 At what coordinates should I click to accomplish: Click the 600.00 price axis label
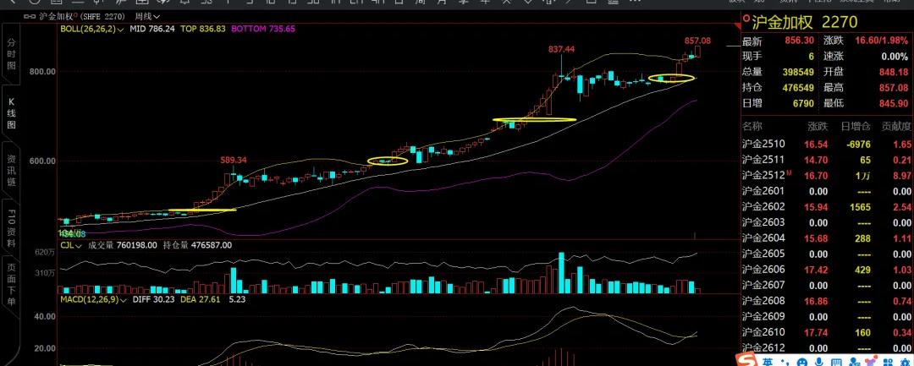41,161
